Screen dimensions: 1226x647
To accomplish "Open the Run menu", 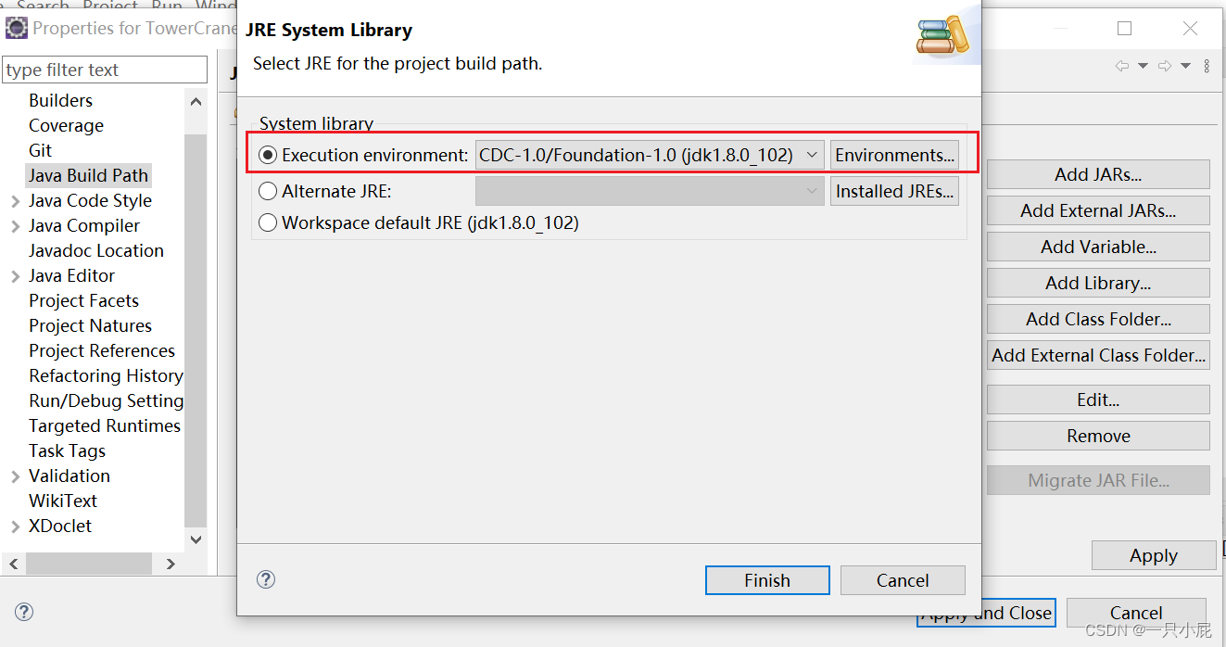I will (x=167, y=6).
